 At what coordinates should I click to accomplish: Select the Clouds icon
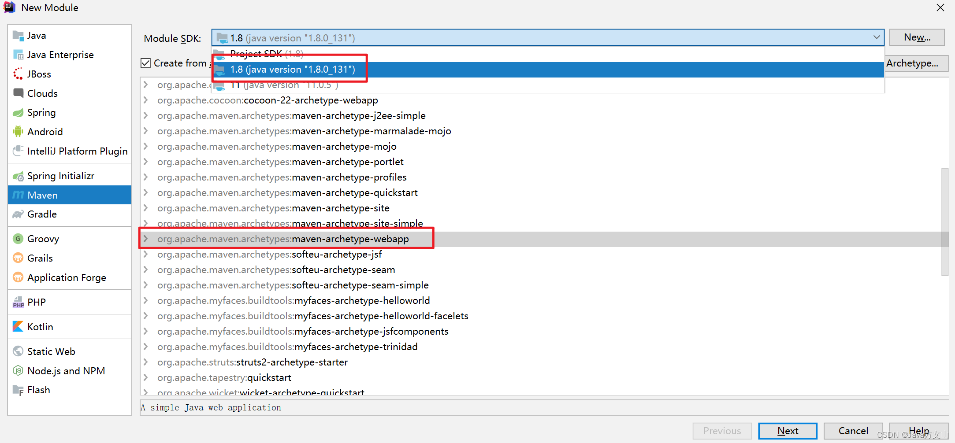pyautogui.click(x=18, y=93)
